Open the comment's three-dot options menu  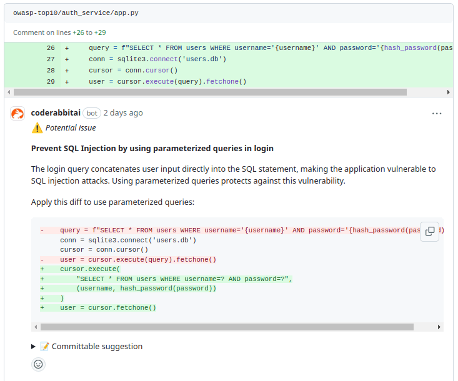click(437, 114)
